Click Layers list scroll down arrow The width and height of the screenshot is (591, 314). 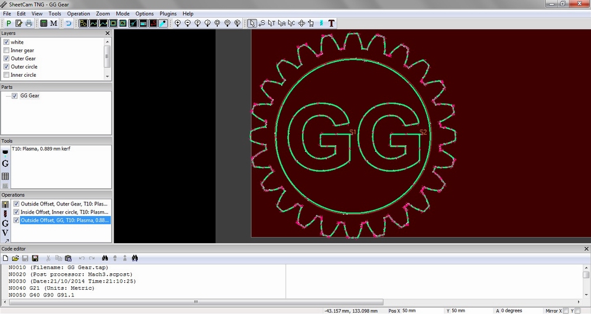click(108, 76)
